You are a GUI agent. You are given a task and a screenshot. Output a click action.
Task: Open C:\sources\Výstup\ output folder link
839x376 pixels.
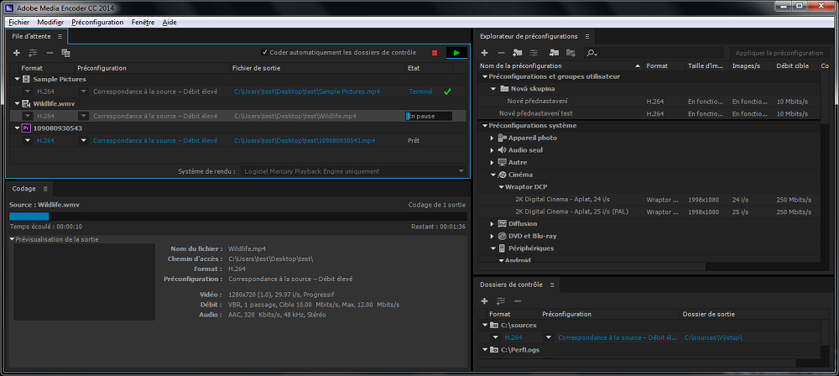pyautogui.click(x=713, y=337)
